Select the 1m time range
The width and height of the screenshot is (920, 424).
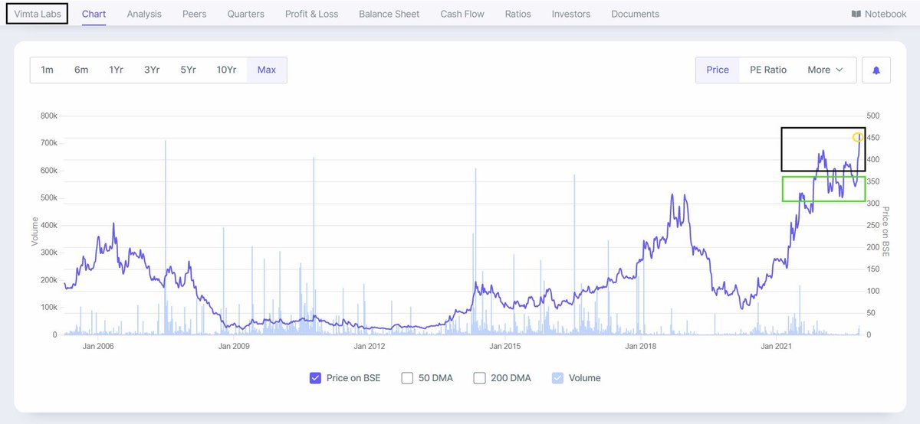[48, 70]
